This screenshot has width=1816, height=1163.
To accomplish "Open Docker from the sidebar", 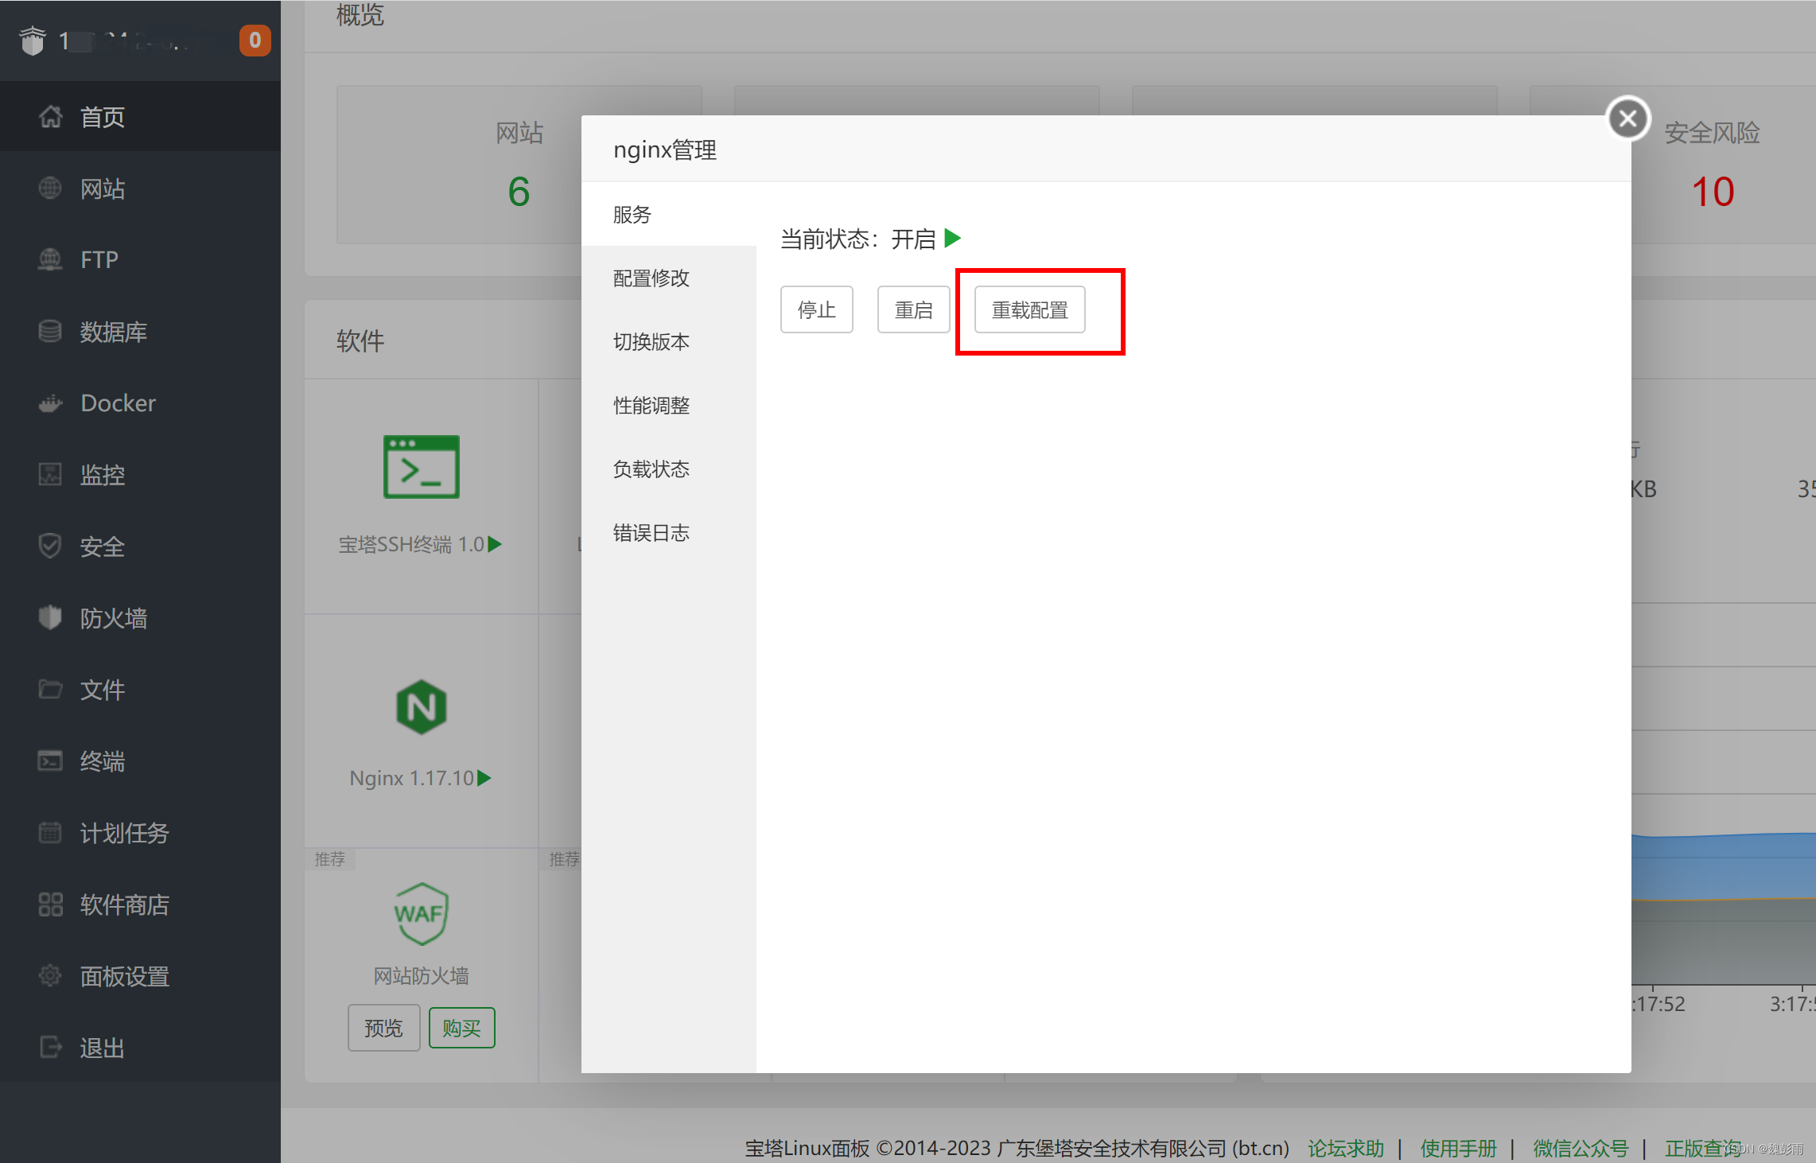I will coord(118,403).
